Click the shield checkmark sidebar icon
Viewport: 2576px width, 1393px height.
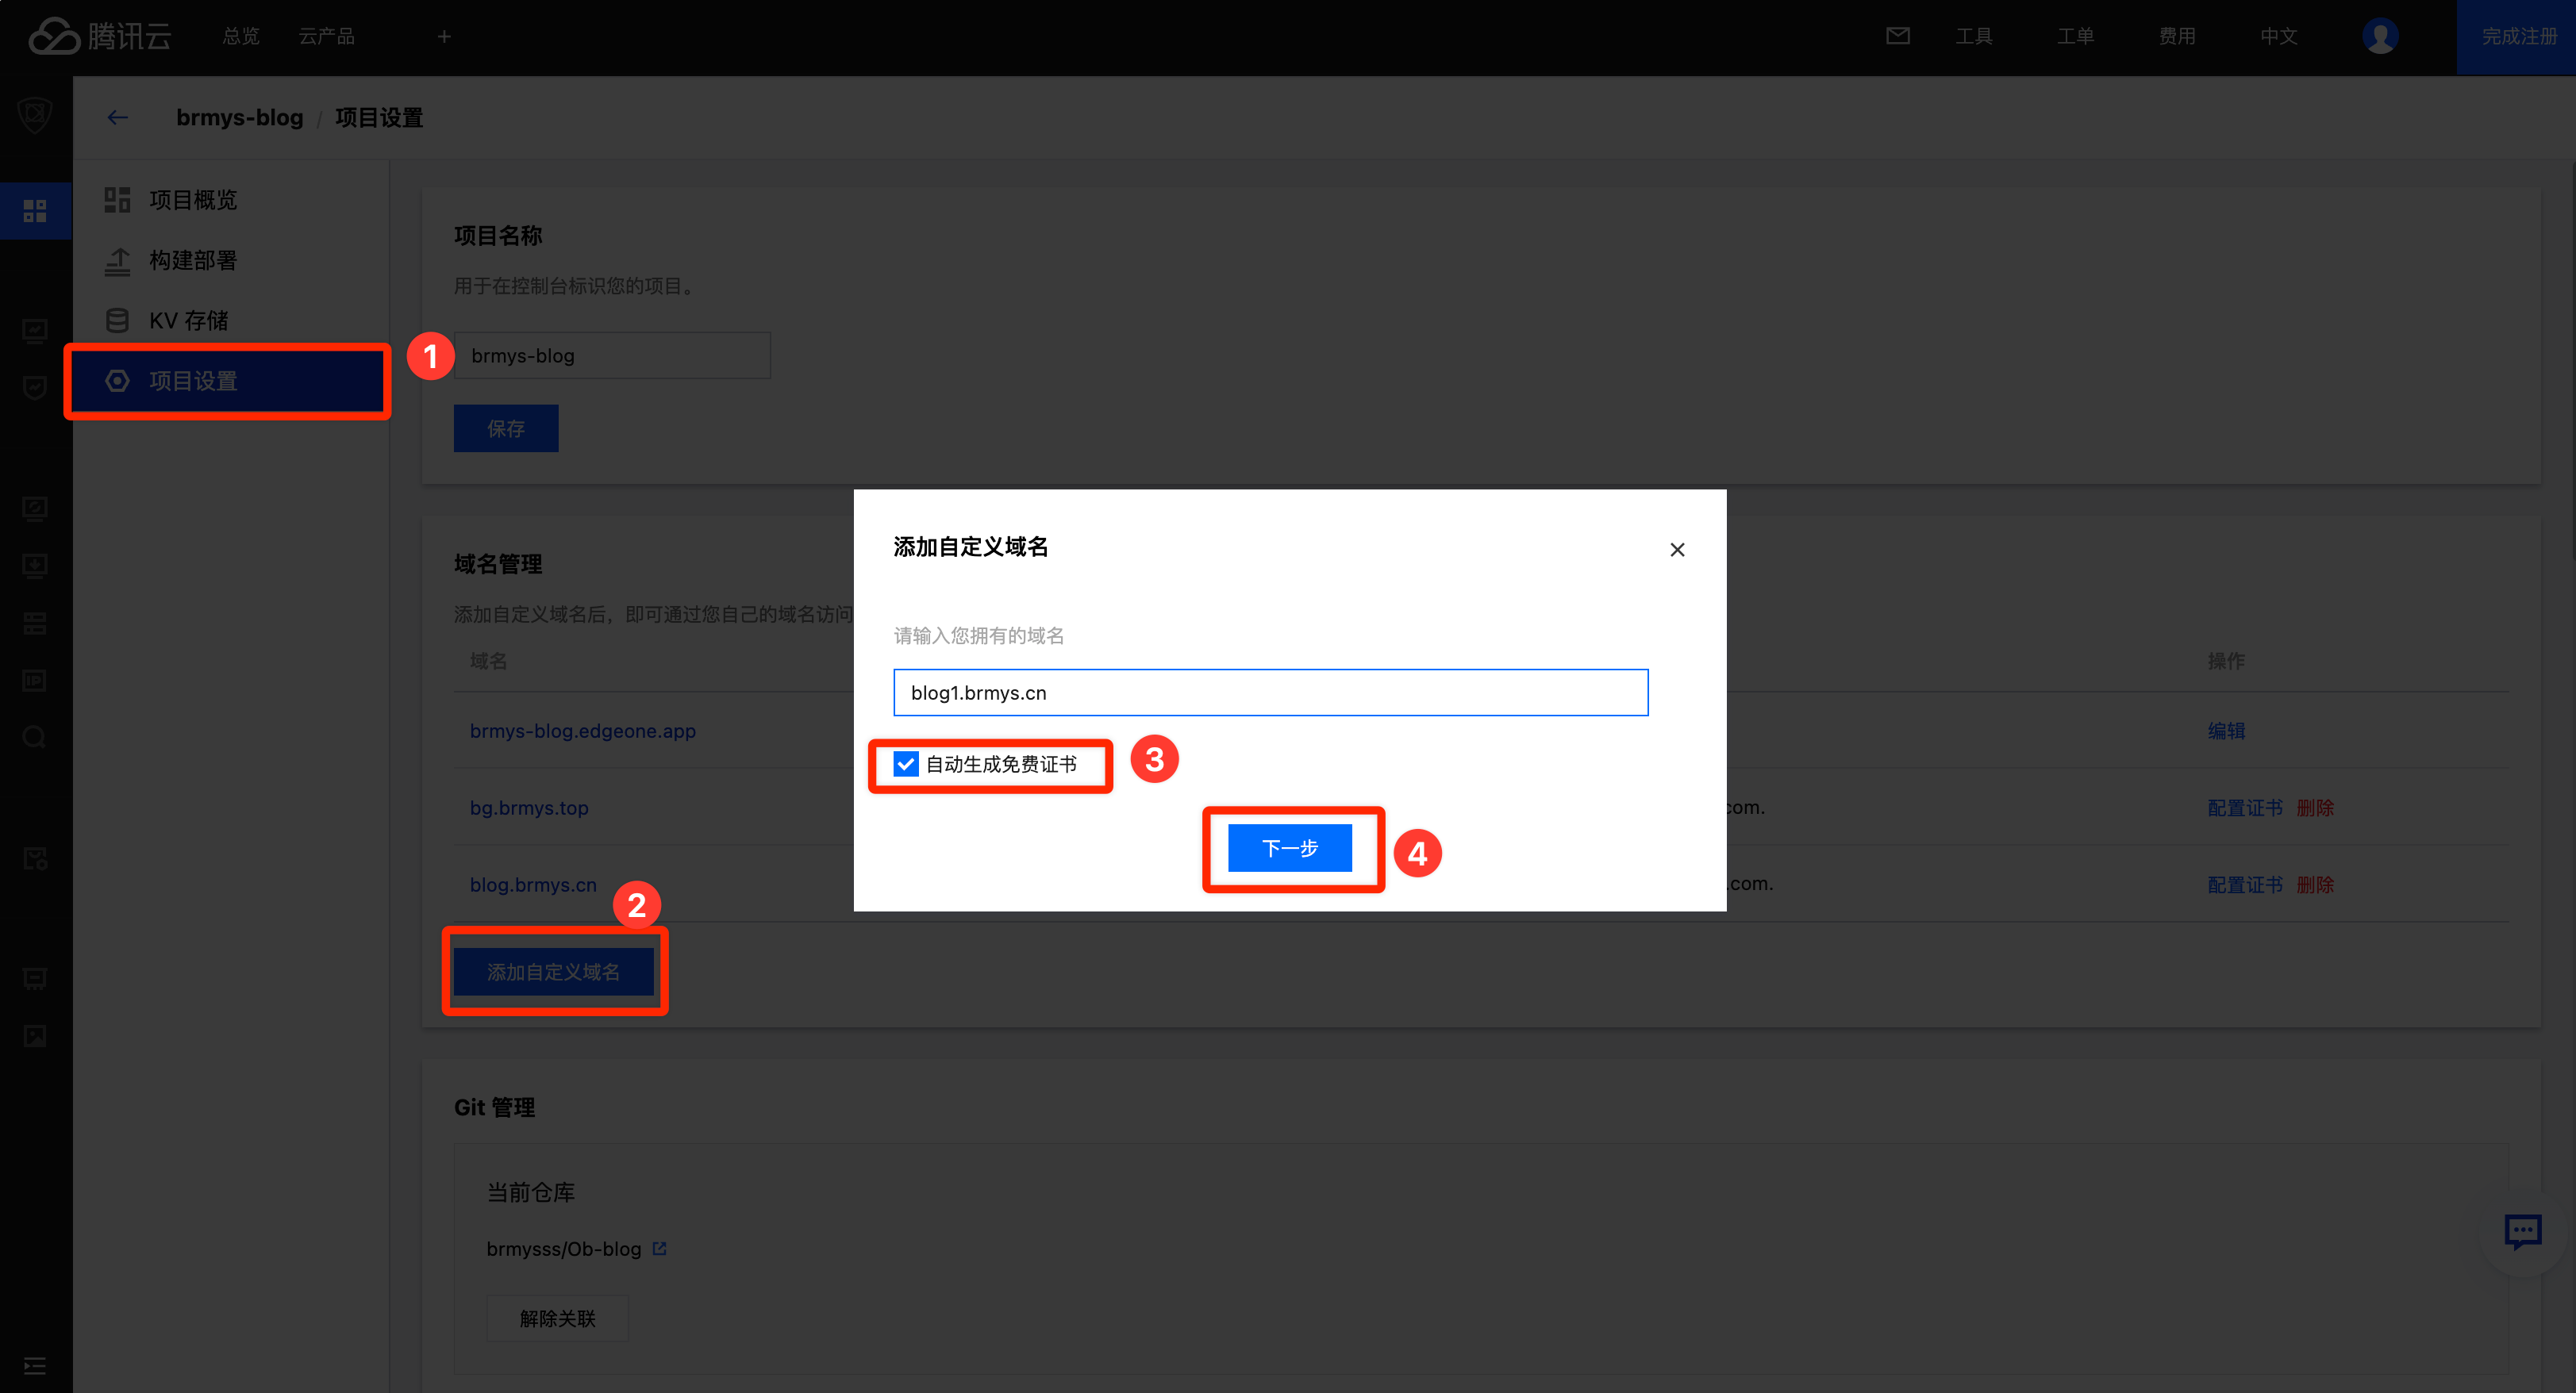point(35,388)
